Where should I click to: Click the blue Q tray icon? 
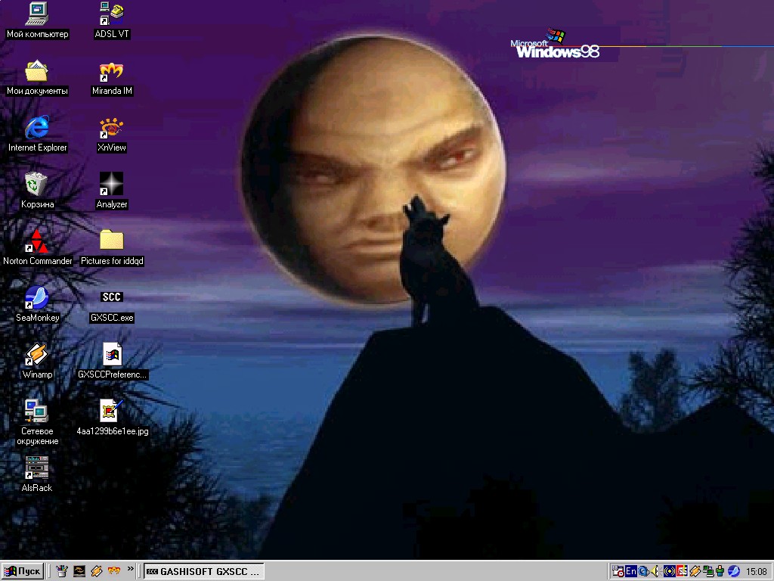point(643,572)
